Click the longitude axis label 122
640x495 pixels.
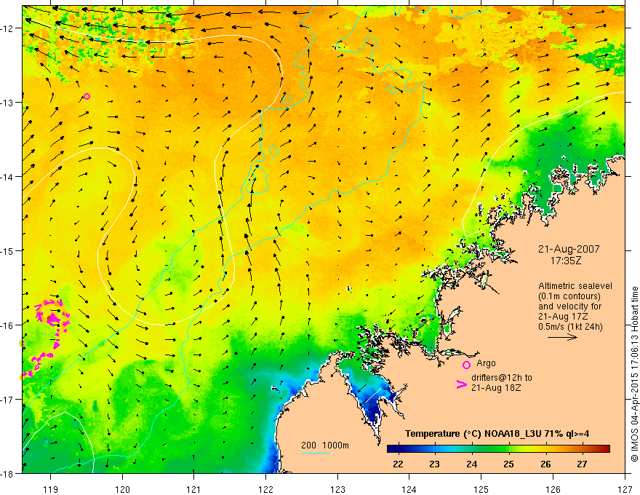(265, 489)
